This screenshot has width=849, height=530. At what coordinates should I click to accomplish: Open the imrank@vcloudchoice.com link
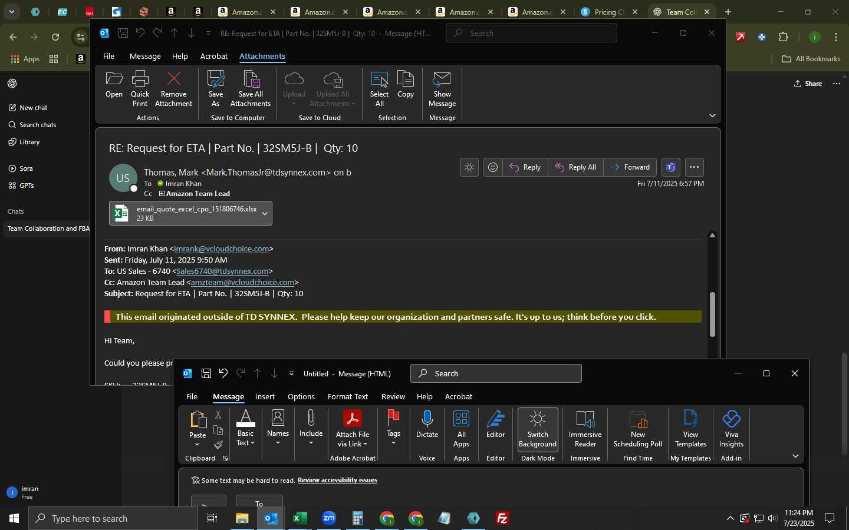point(222,249)
